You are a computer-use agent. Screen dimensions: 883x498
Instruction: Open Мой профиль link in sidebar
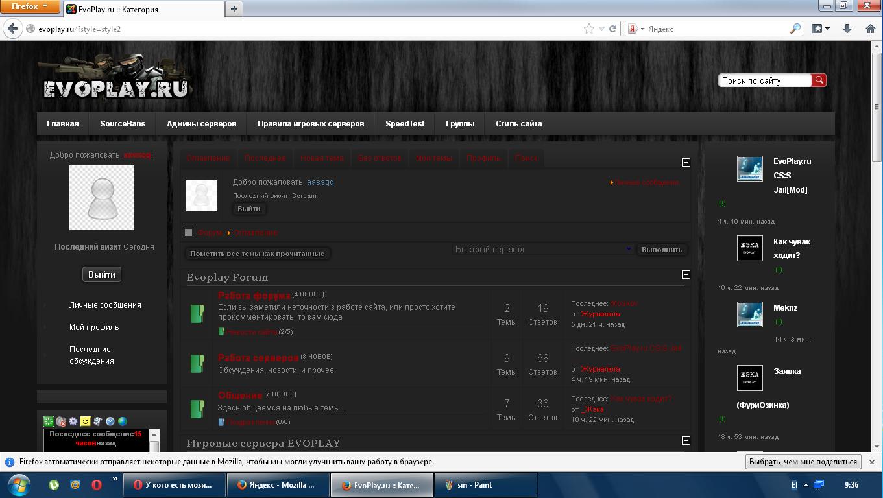pyautogui.click(x=94, y=327)
